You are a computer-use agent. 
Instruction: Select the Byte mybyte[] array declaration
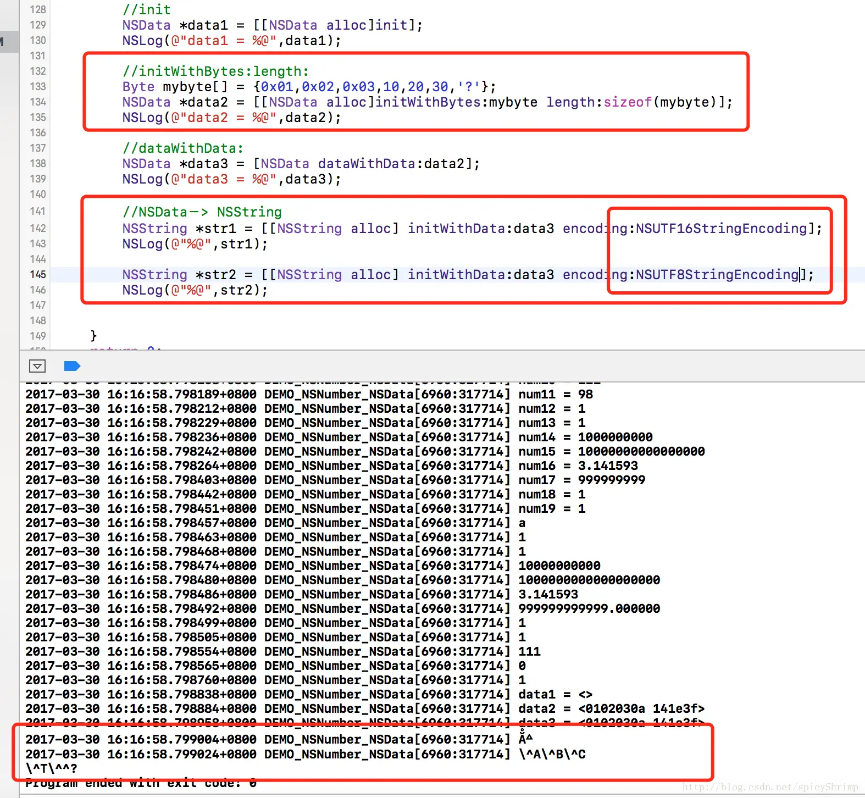point(309,86)
